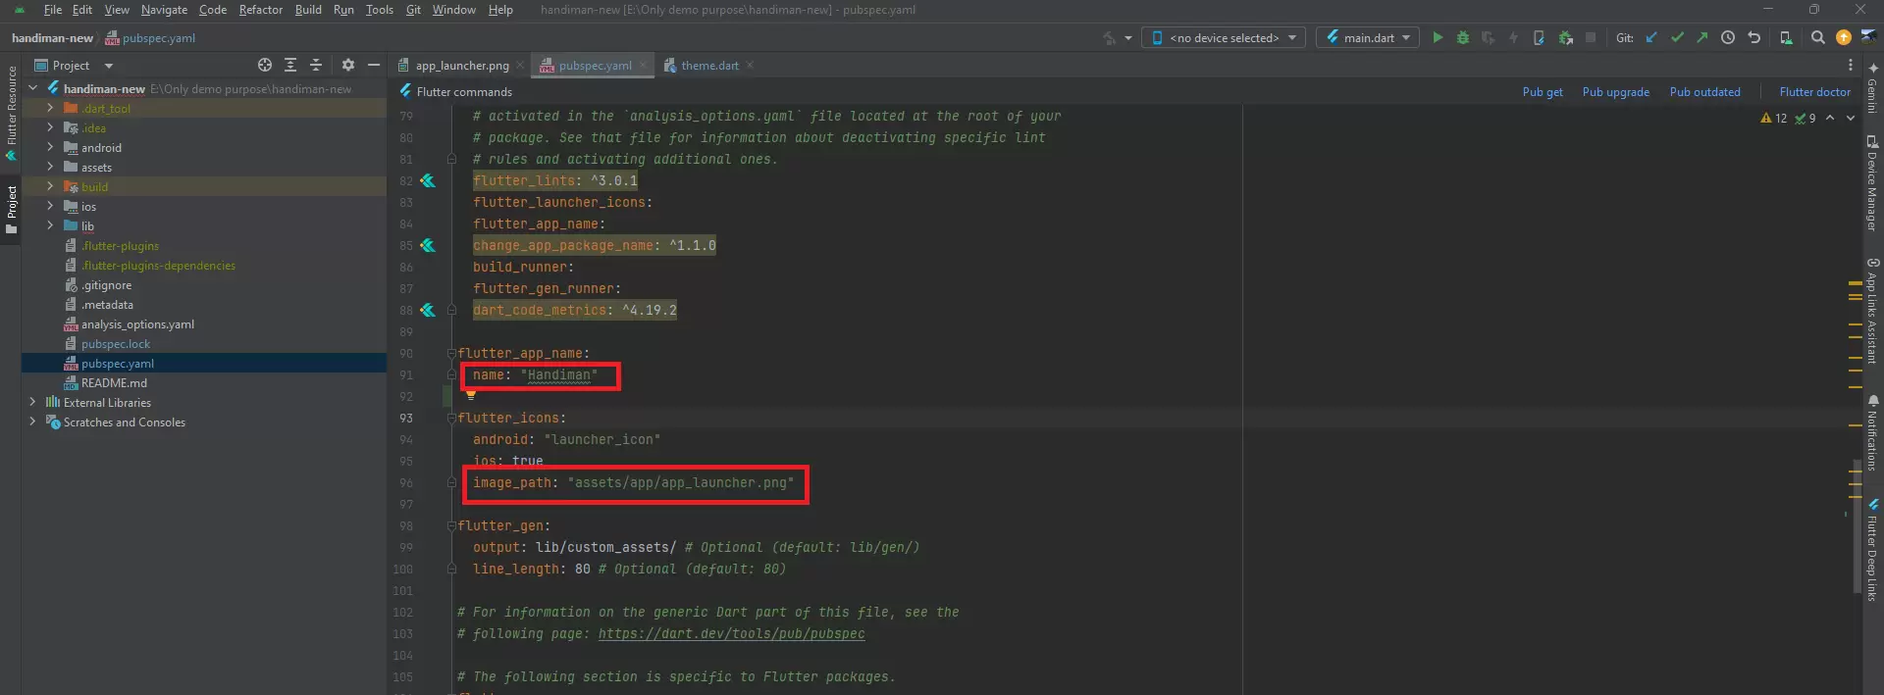Image resolution: width=1884 pixels, height=695 pixels.
Task: Click Pub get link
Action: click(1543, 92)
